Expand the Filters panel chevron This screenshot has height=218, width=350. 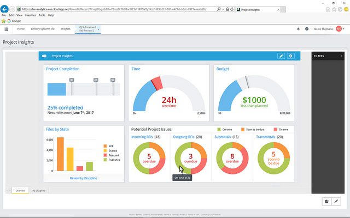[x=341, y=56]
